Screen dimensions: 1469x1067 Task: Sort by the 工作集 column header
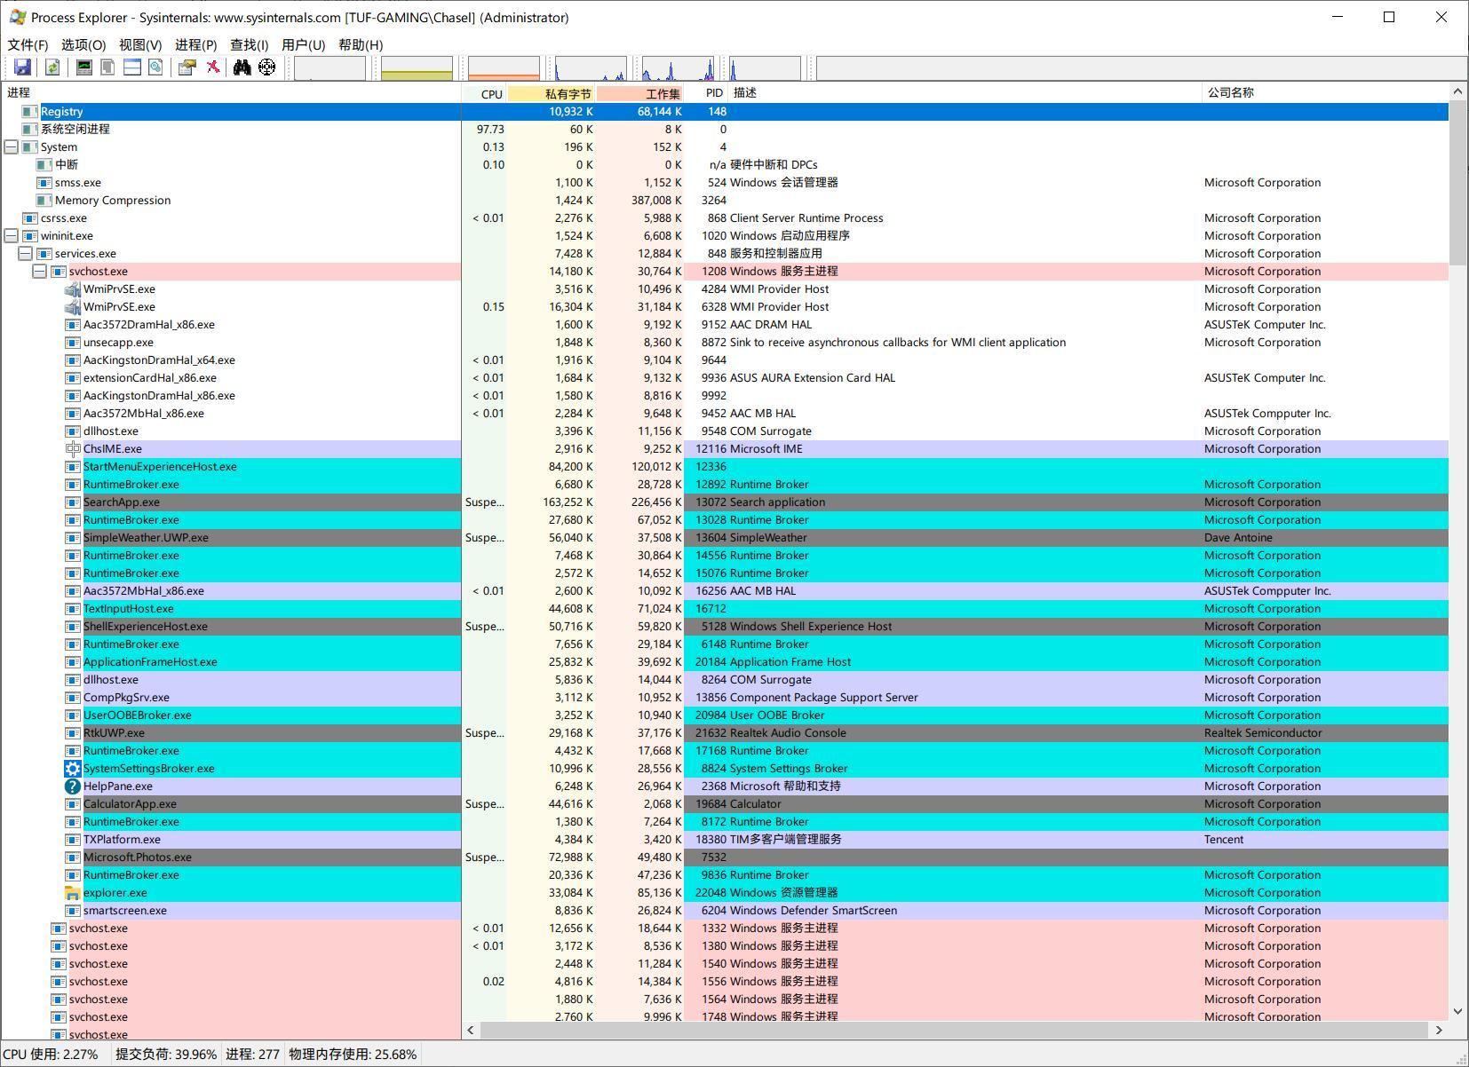point(640,93)
